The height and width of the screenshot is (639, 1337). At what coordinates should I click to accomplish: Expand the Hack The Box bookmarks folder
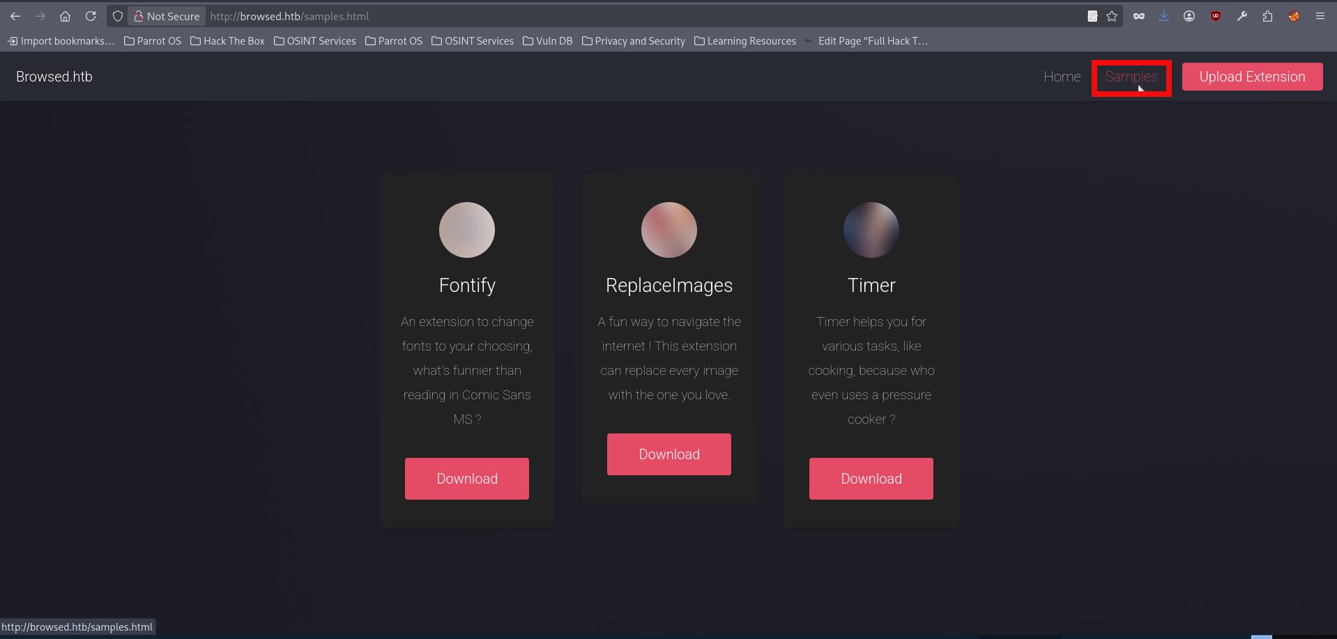pyautogui.click(x=227, y=41)
